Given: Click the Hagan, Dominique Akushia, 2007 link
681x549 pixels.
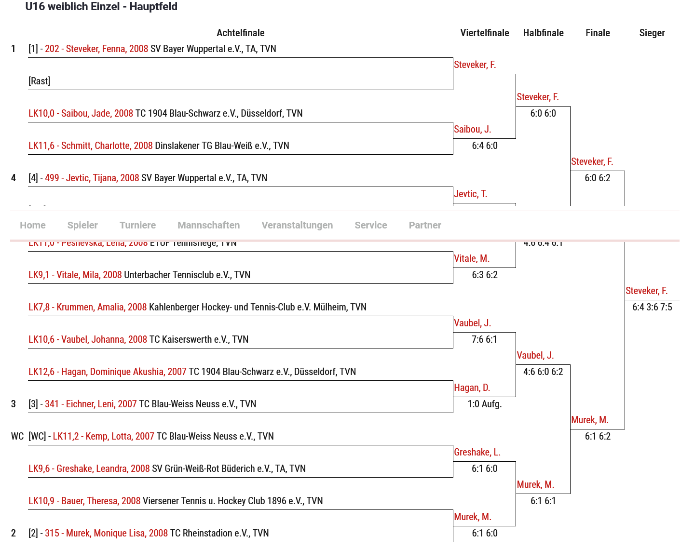Looking at the screenshot, I should [108, 372].
